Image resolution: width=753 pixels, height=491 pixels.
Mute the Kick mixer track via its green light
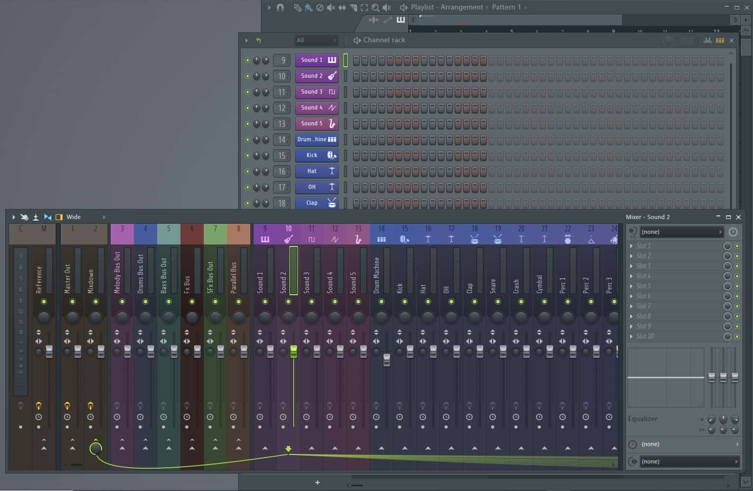(x=405, y=301)
